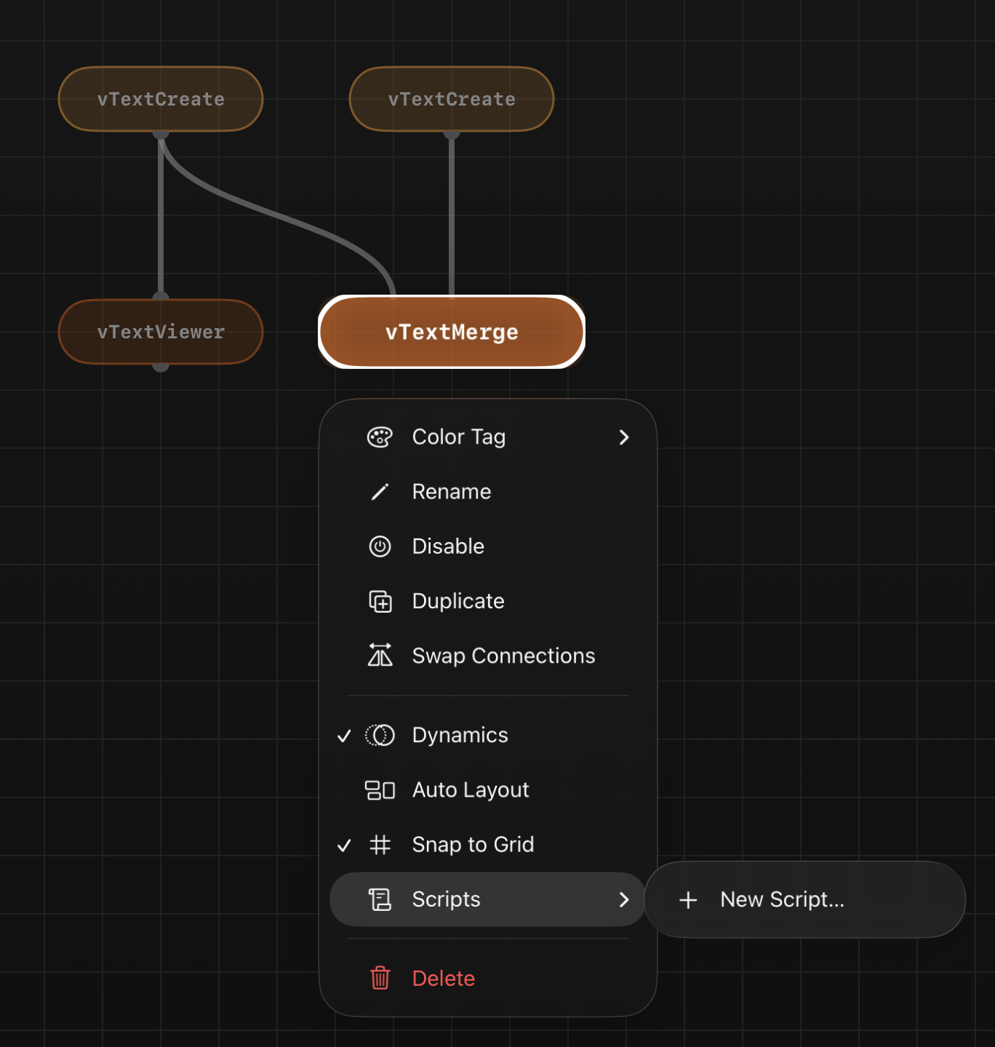Toggle the Snap to Grid option

[488, 845]
